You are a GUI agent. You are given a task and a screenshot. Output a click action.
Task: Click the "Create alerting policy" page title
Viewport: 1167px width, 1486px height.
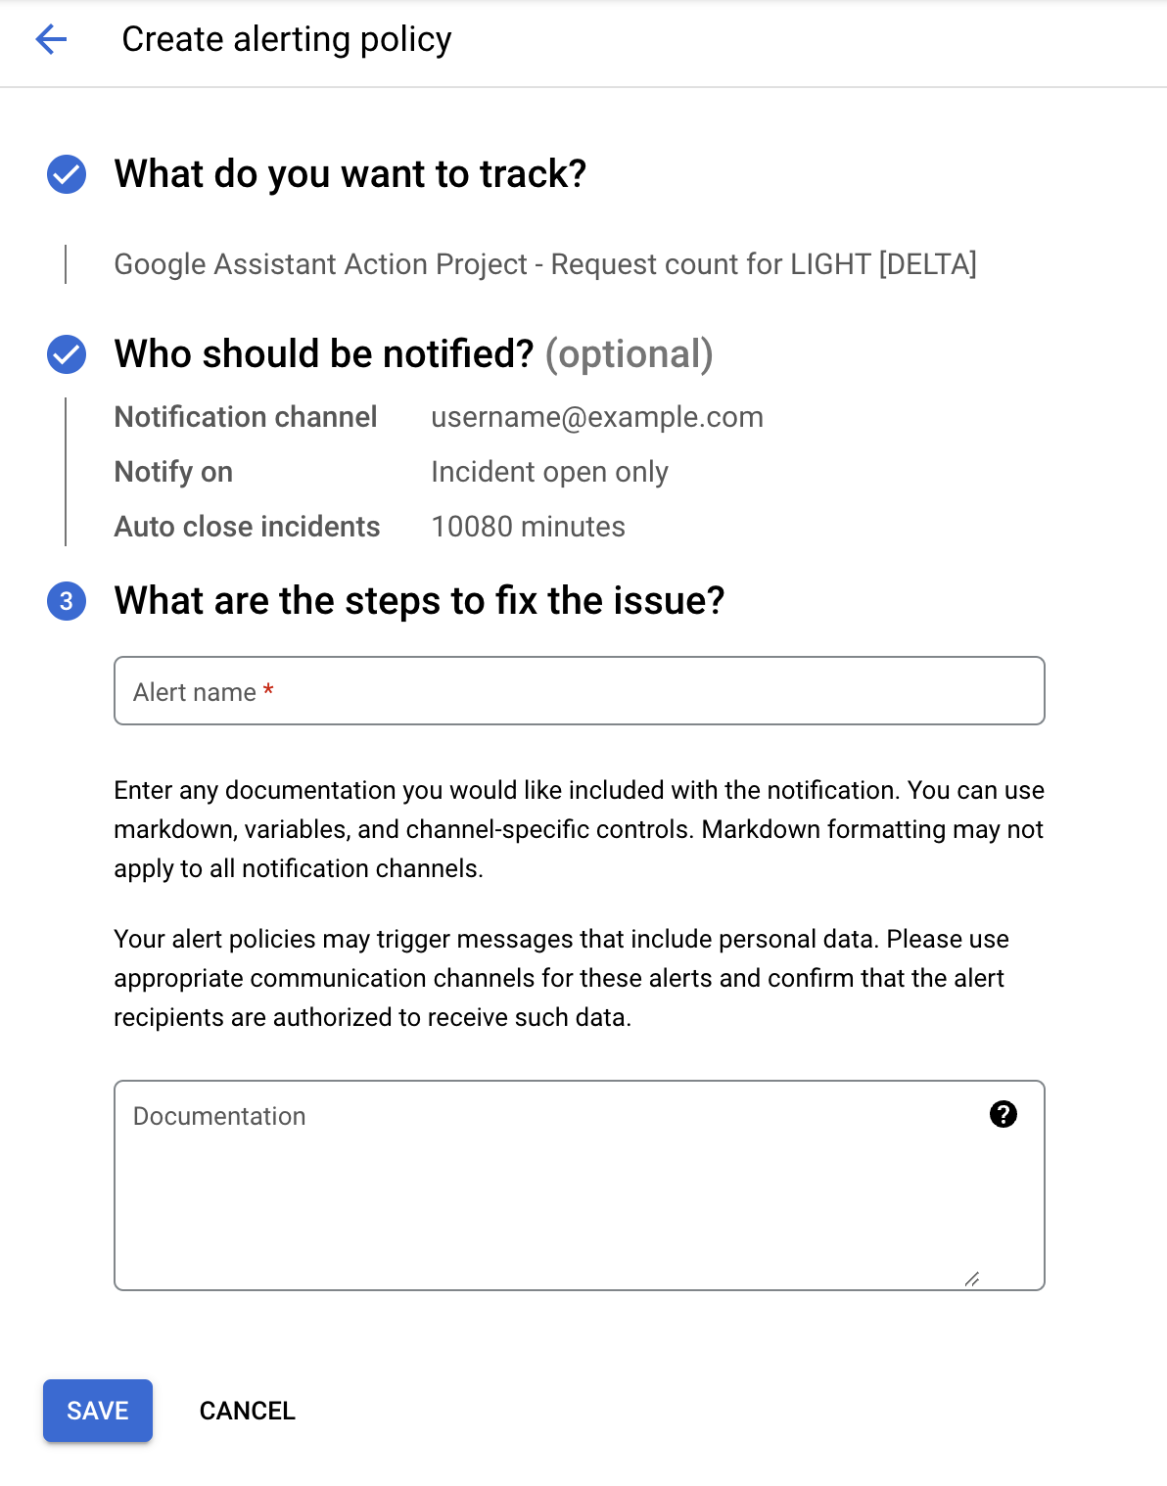(x=287, y=39)
